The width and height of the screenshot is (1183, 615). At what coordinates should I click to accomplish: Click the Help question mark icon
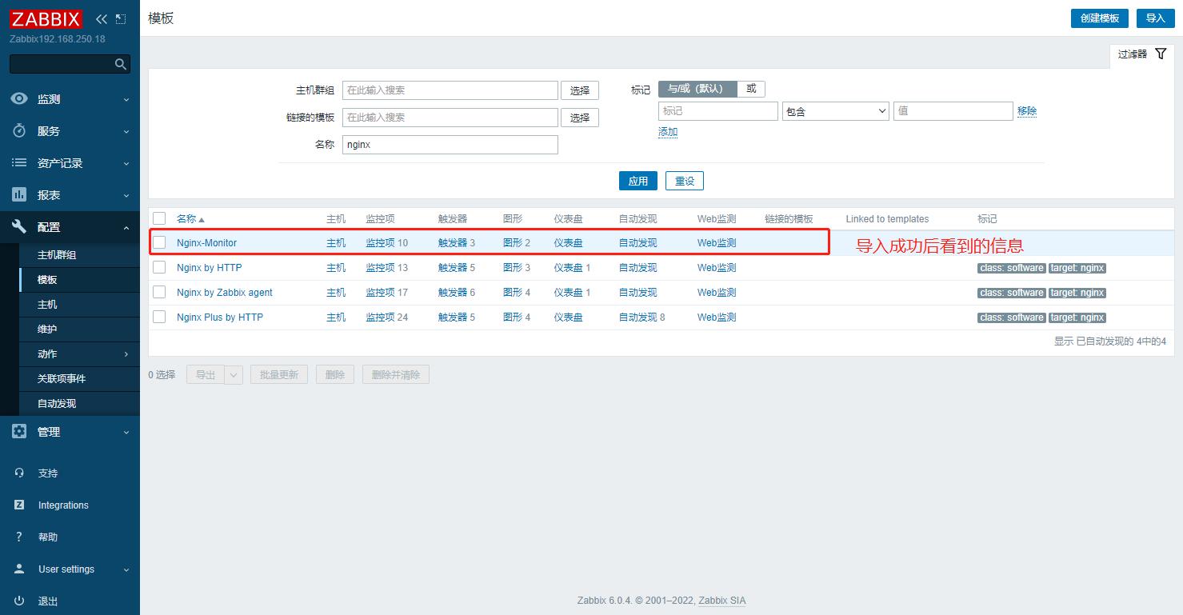click(x=19, y=537)
